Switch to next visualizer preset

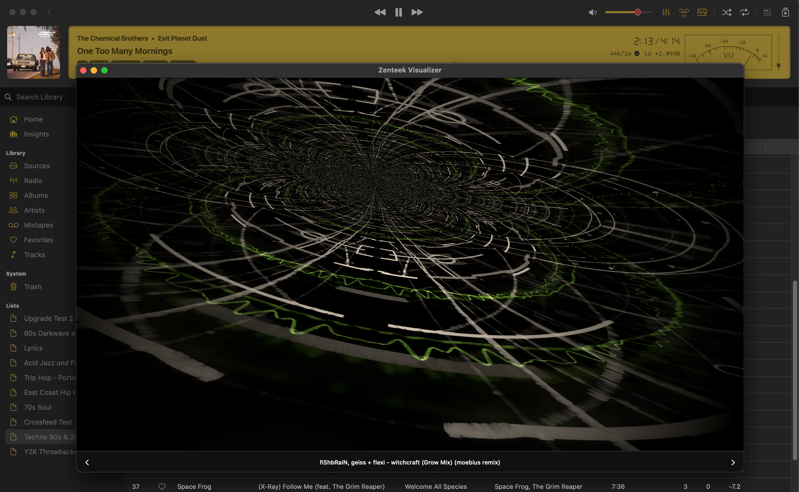pyautogui.click(x=733, y=462)
